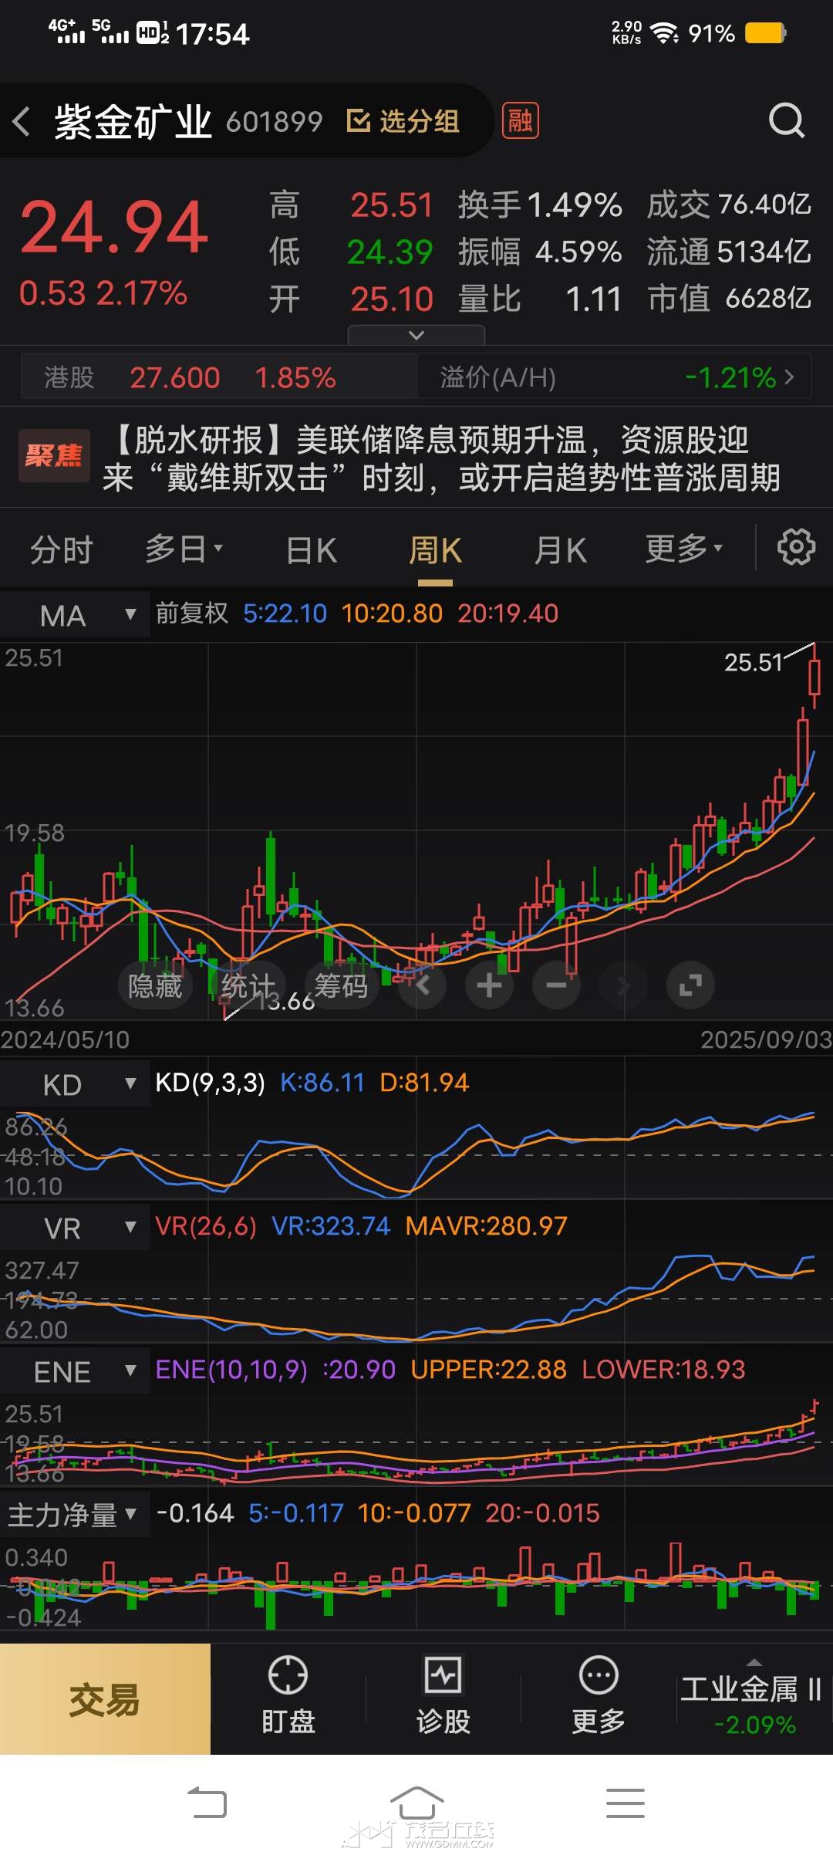The width and height of the screenshot is (833, 1852).
Task: Hide chart tools with 隐藏
Action: [155, 985]
